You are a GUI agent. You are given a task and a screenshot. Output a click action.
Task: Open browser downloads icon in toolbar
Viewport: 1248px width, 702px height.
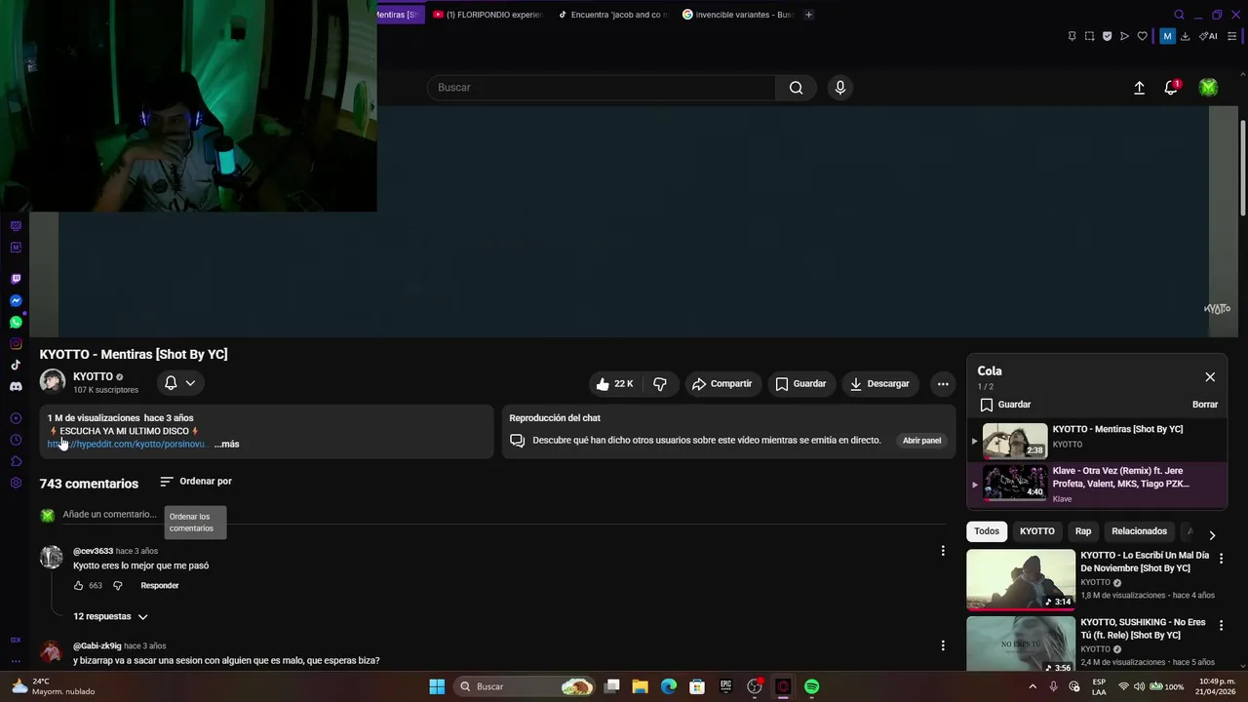(1185, 36)
